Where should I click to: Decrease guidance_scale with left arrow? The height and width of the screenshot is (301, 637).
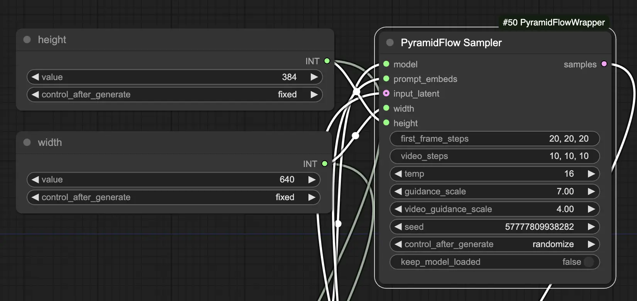(398, 191)
